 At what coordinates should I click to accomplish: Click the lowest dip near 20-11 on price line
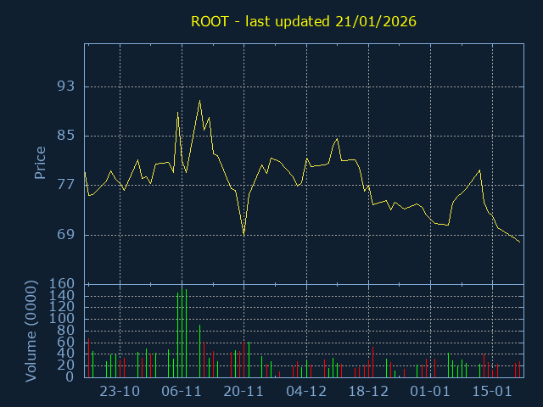click(x=244, y=234)
